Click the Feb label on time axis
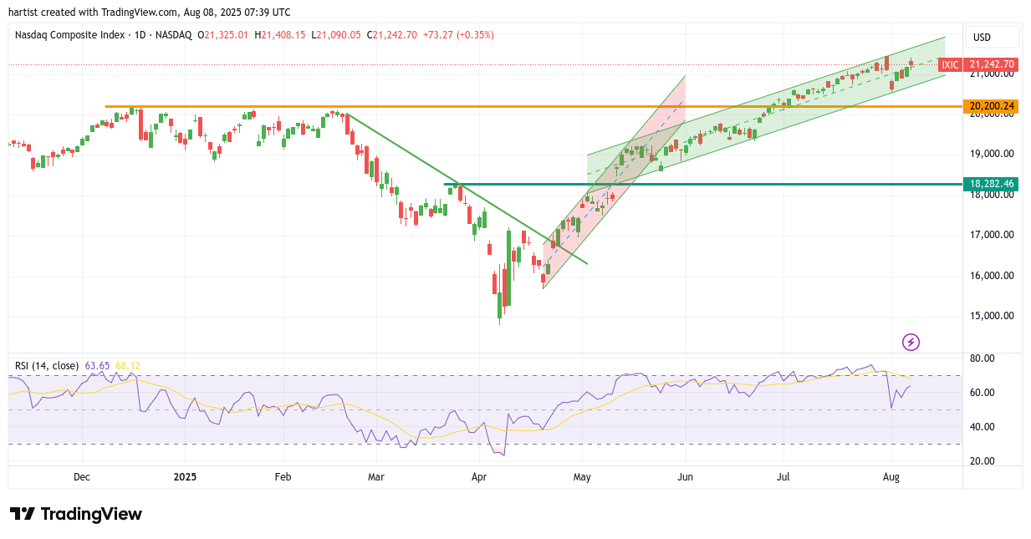The height and width of the screenshot is (539, 1031). 283,477
